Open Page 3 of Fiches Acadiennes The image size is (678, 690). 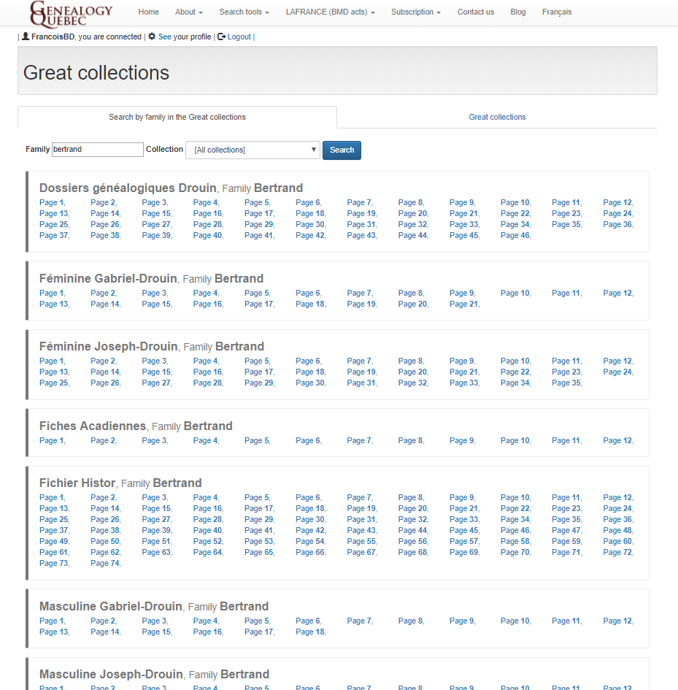tap(155, 440)
